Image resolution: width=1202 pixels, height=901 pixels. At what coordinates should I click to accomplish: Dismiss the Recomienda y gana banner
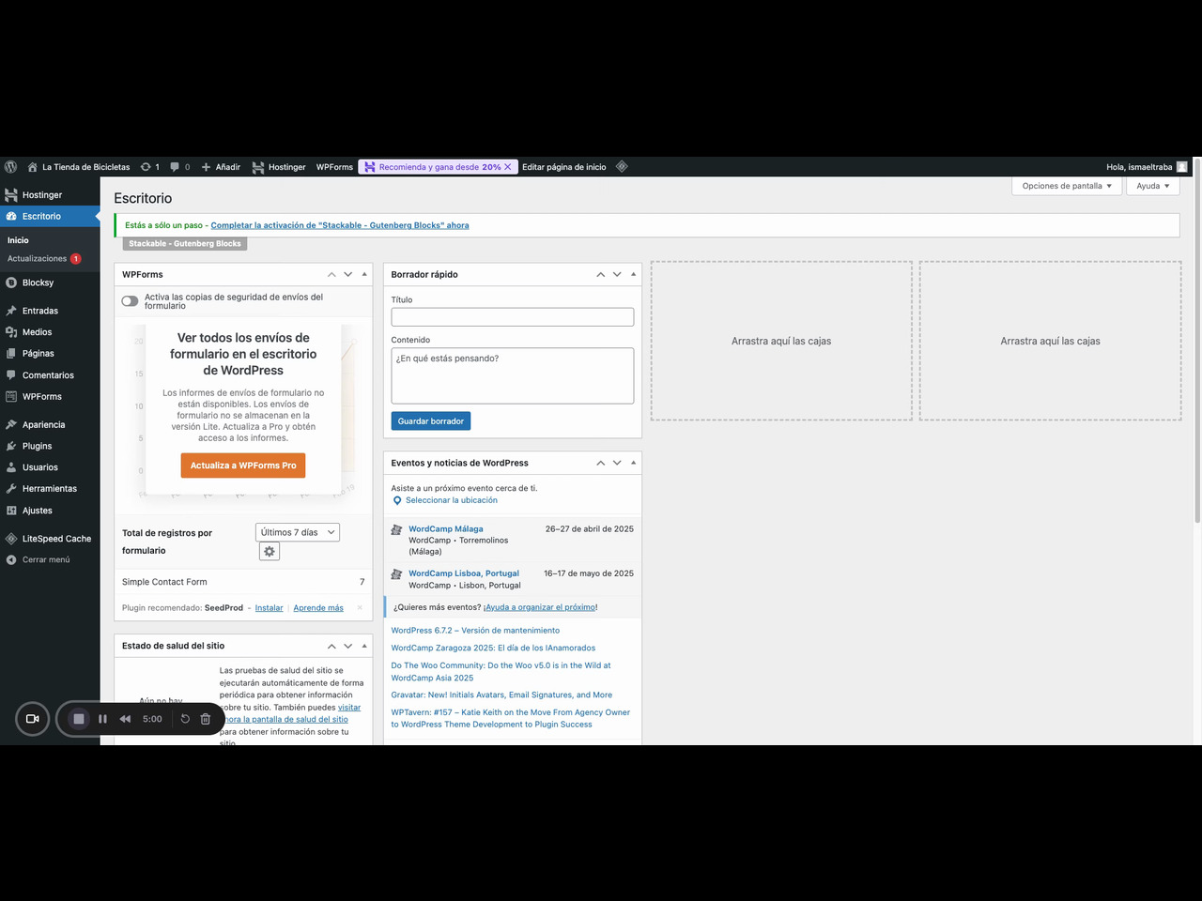point(508,167)
